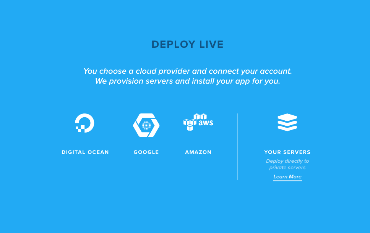Click the YOUR SERVERS heading
This screenshot has height=233, width=370.
(x=287, y=152)
